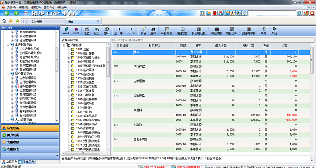Collapse the 财务集成平台 tree node
Image resolution: width=316 pixels, height=168 pixels.
point(8,74)
